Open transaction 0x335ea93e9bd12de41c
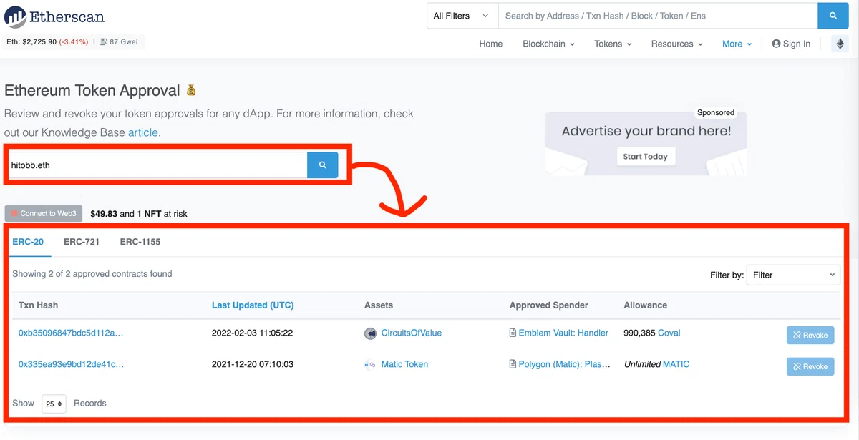Viewport: 859px width, 440px height. click(71, 364)
